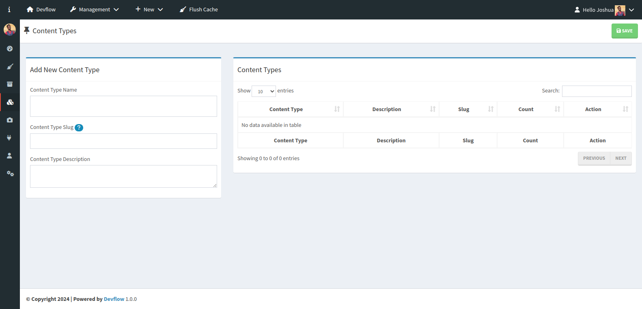Open the user icon in sidebar

coord(10,156)
